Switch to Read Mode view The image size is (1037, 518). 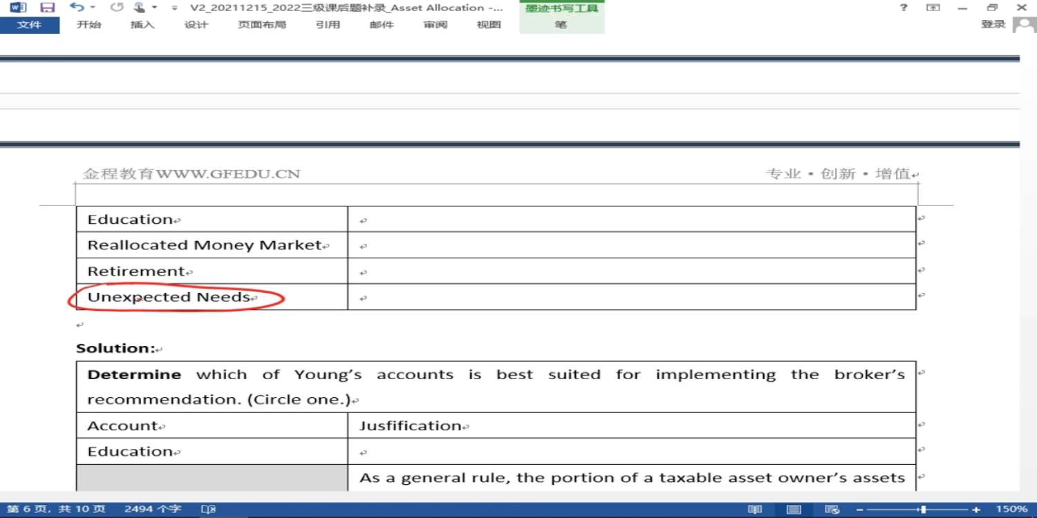755,510
